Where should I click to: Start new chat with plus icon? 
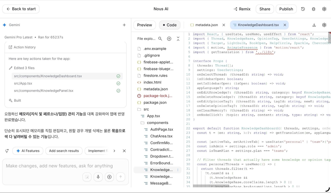[124, 25]
